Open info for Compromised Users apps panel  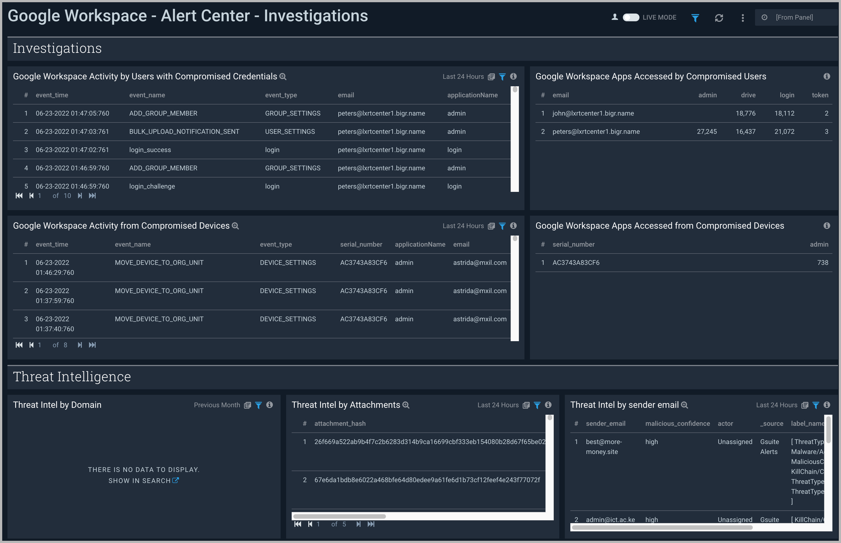point(827,76)
